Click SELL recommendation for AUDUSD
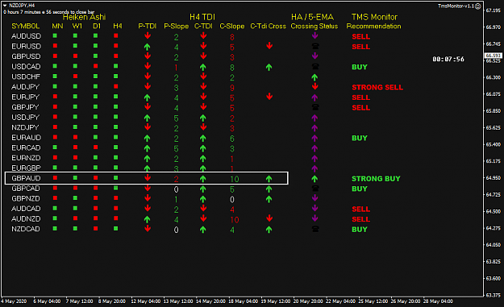This screenshot has width=504, height=307. [x=361, y=36]
